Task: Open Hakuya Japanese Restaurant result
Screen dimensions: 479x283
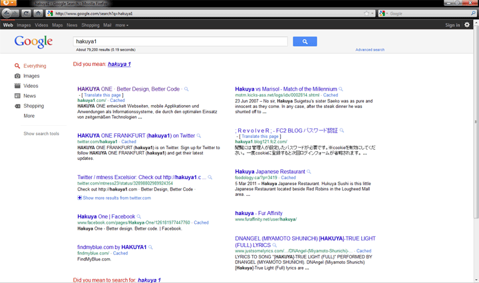Action: (x=270, y=171)
